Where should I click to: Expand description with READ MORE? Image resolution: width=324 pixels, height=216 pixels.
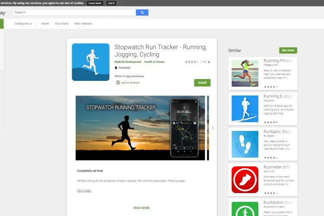click(142, 208)
